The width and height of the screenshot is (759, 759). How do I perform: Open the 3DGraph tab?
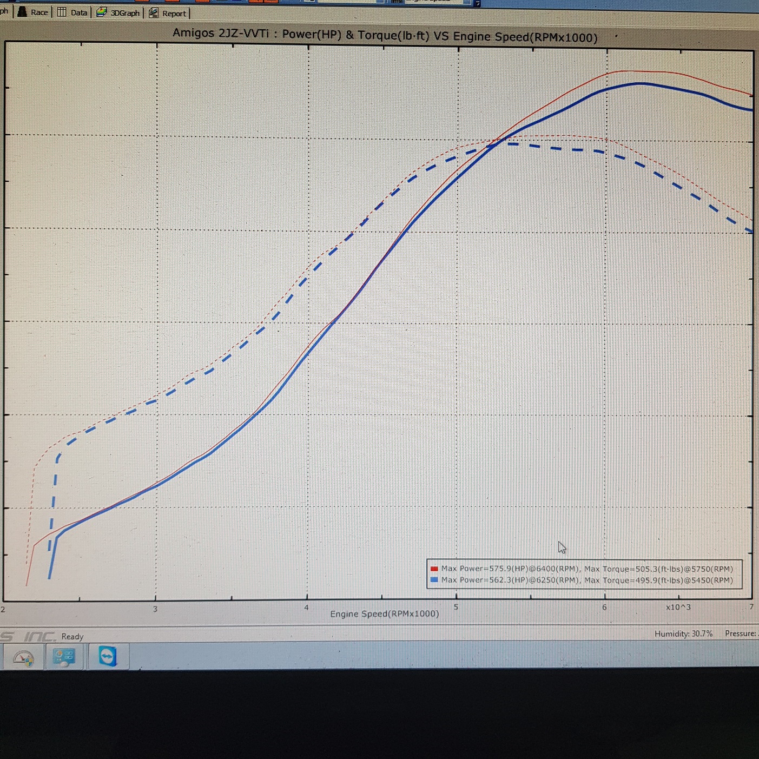pyautogui.click(x=118, y=13)
